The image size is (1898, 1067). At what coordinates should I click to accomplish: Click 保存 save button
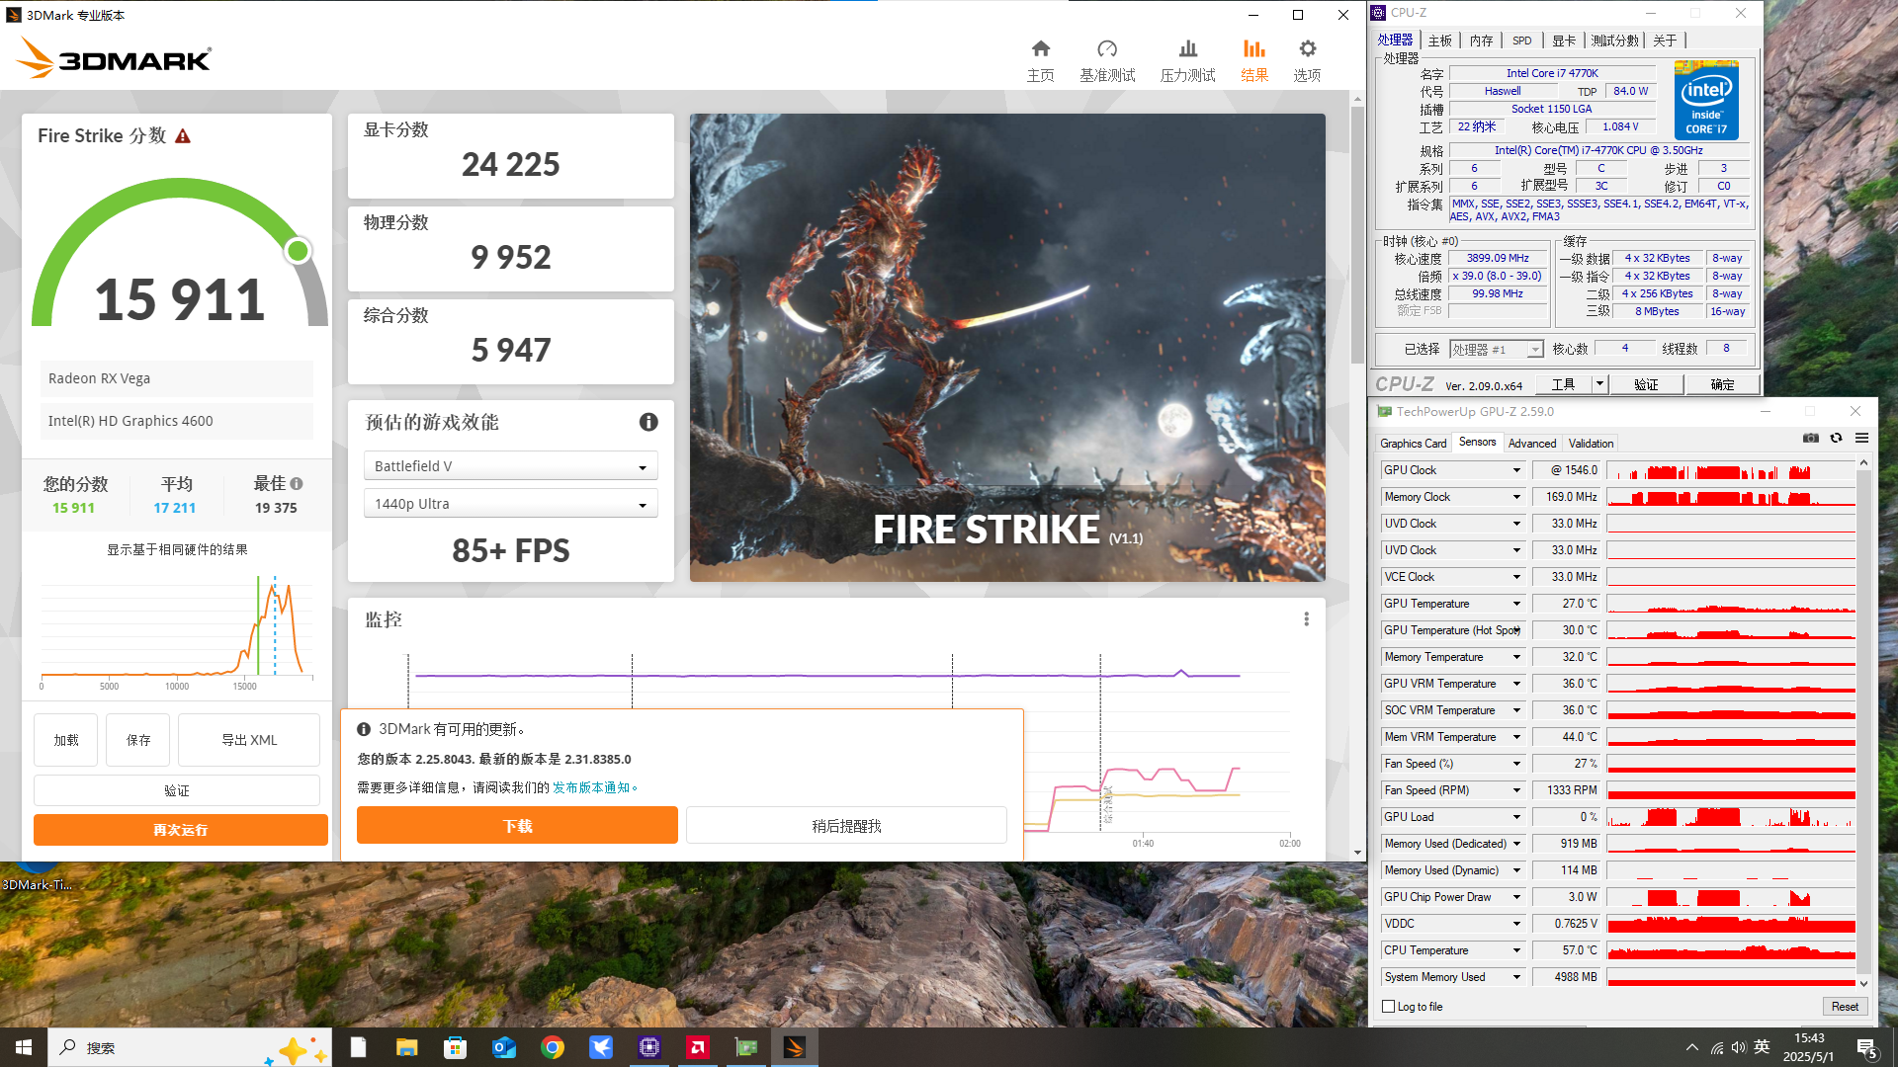point(138,740)
